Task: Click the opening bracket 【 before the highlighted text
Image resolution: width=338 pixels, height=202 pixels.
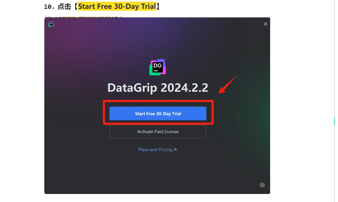Action: tap(75, 6)
